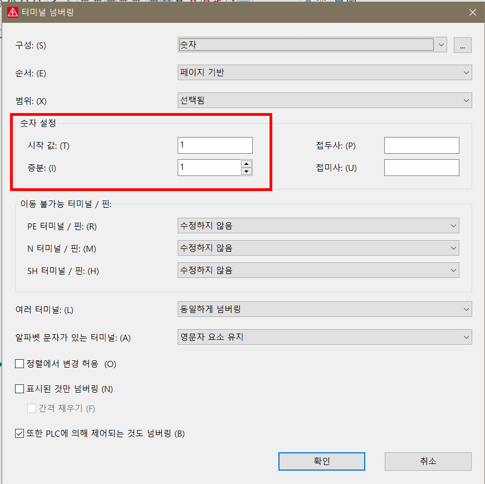Screen dimensions: 485x484
Task: Click the 순서: (E) label
Action: [31, 74]
